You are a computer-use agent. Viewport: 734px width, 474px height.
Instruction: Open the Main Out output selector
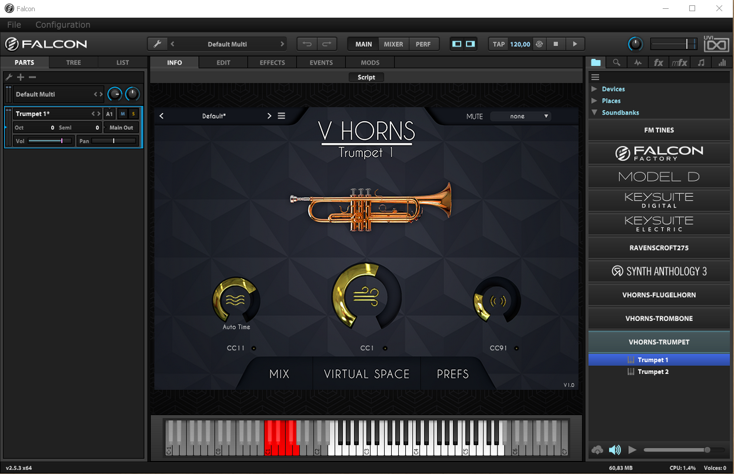click(x=122, y=128)
